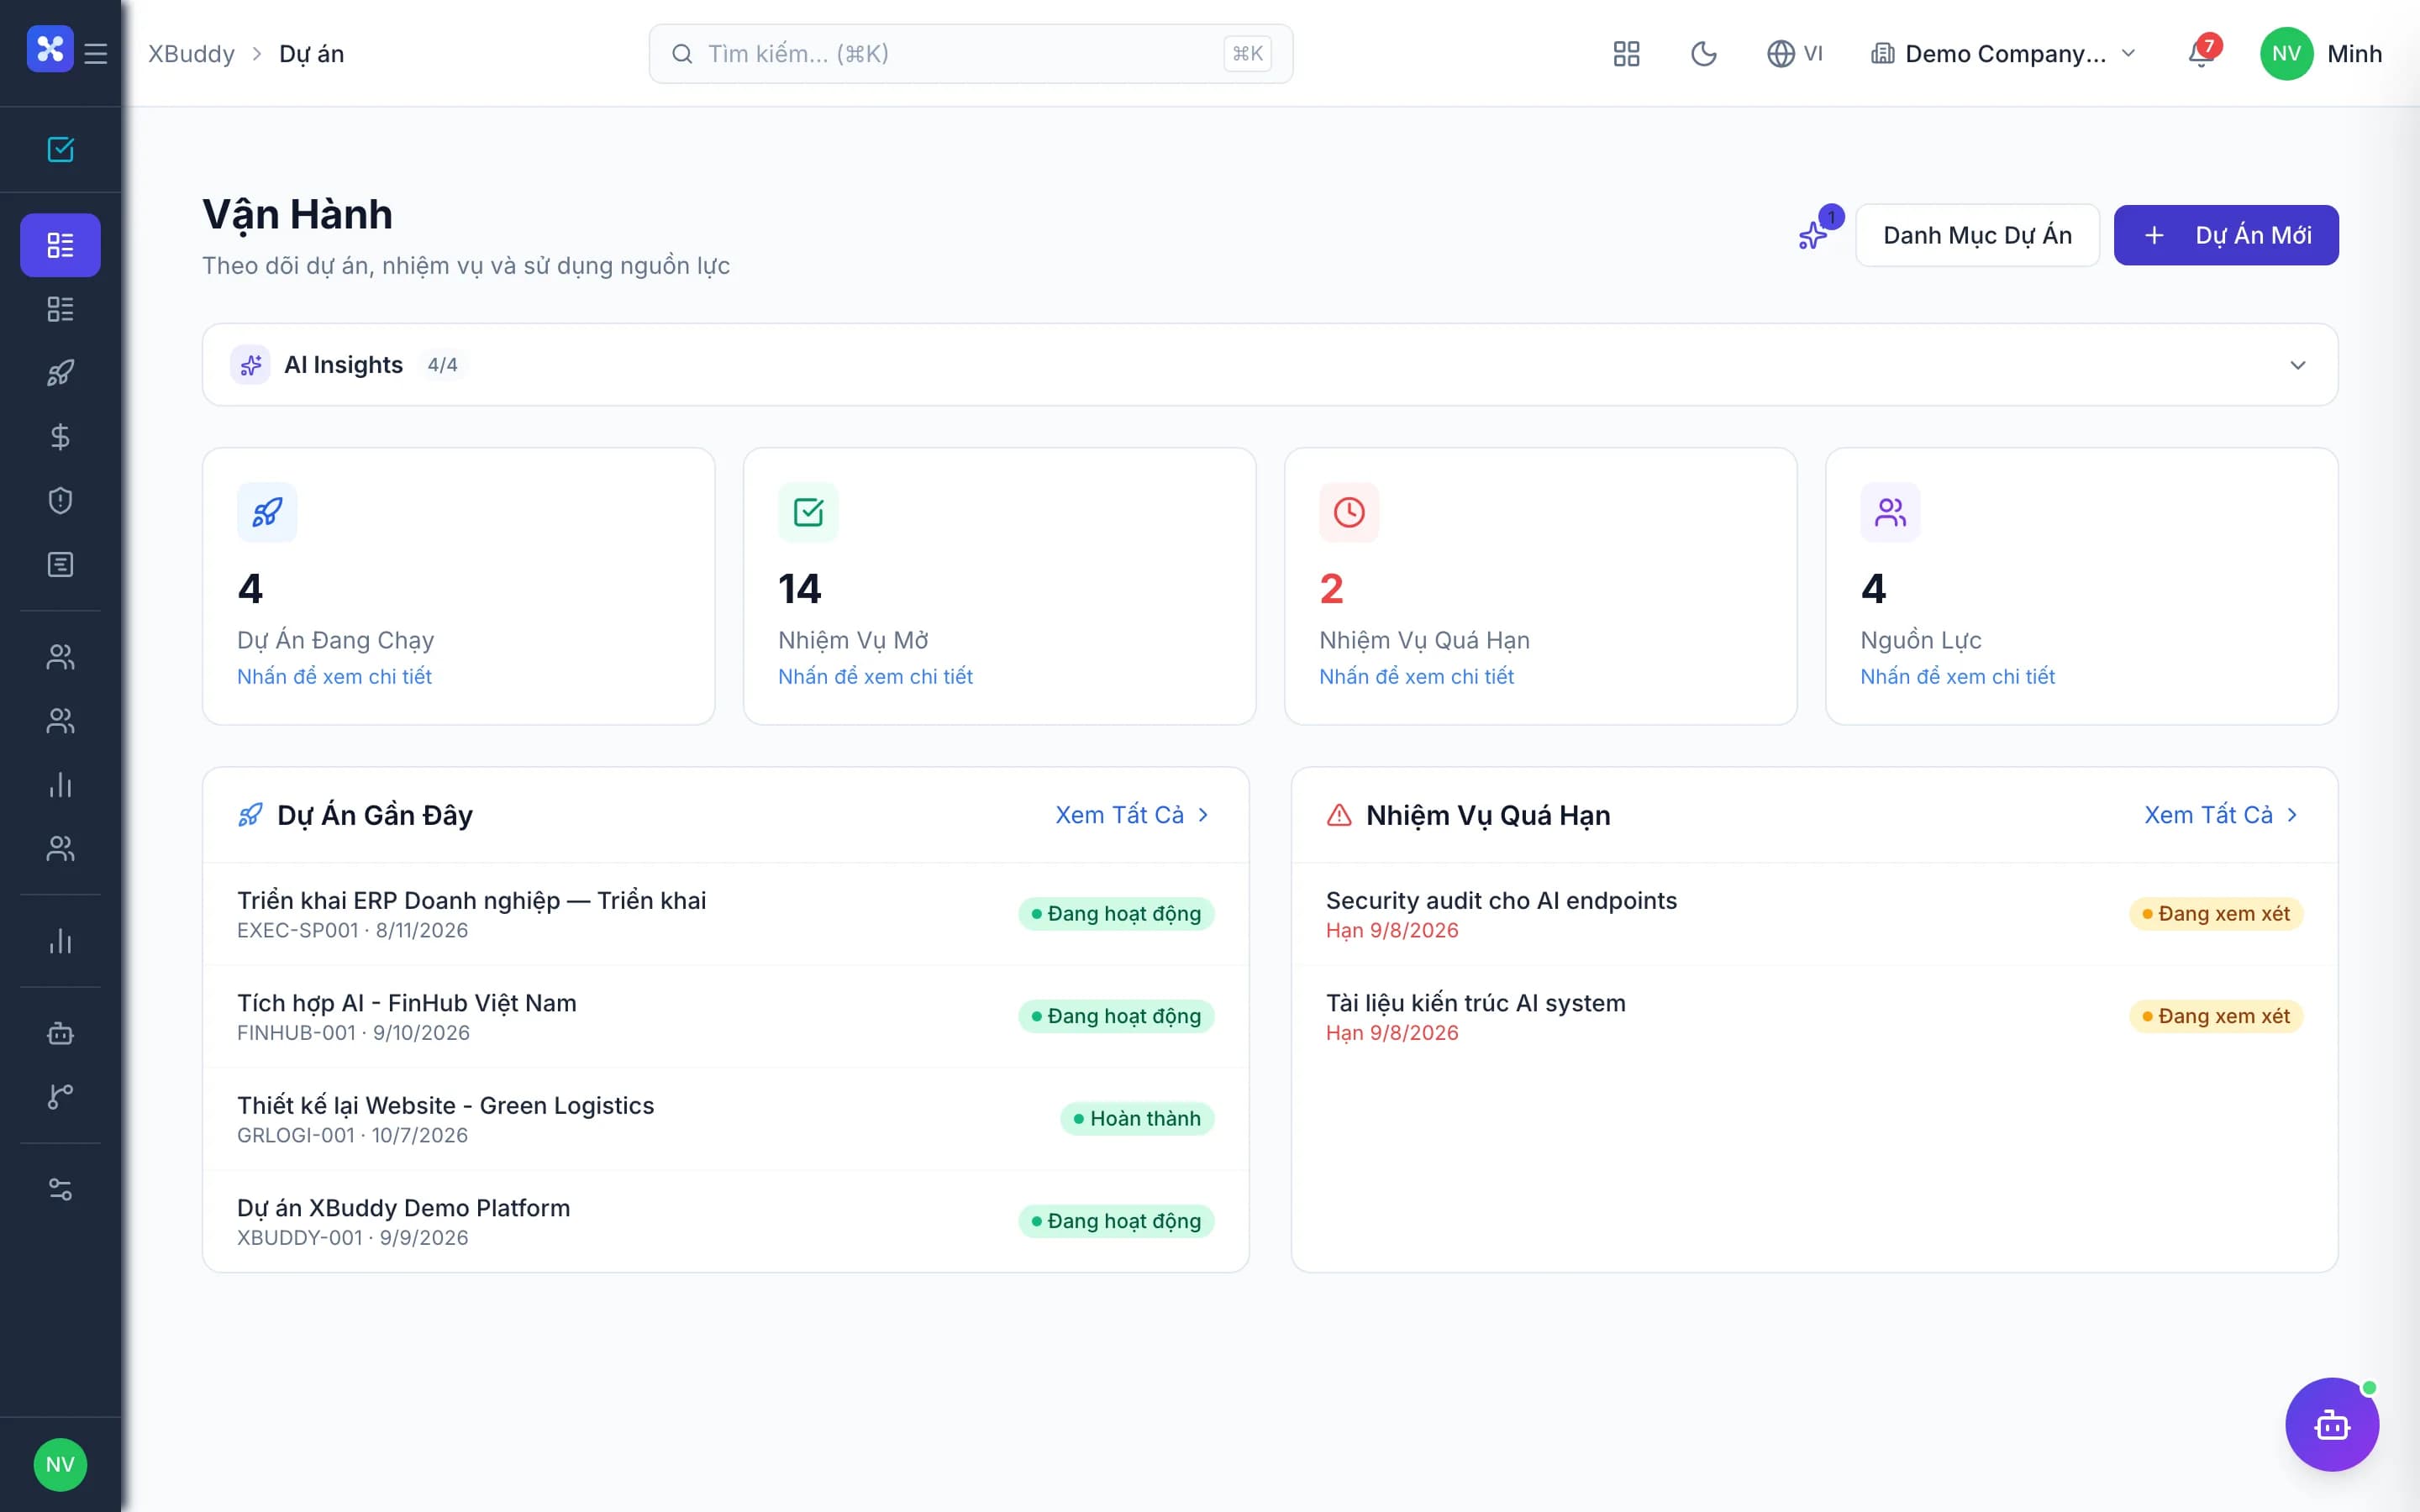
Task: Open the notifications bell with badge 7
Action: (x=2201, y=52)
